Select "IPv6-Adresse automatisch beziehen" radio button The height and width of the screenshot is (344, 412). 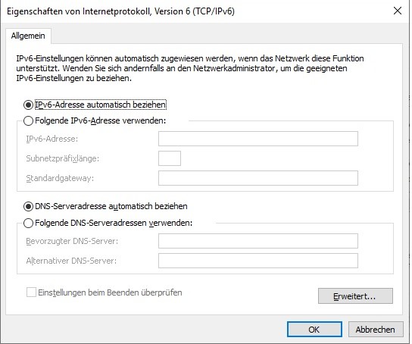coord(28,105)
